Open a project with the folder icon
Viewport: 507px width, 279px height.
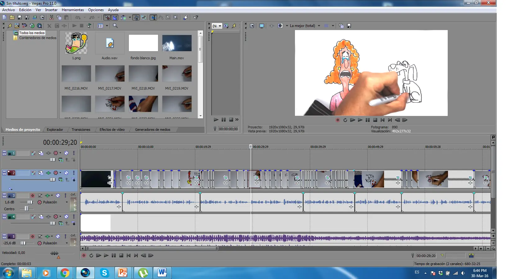pyautogui.click(x=12, y=17)
